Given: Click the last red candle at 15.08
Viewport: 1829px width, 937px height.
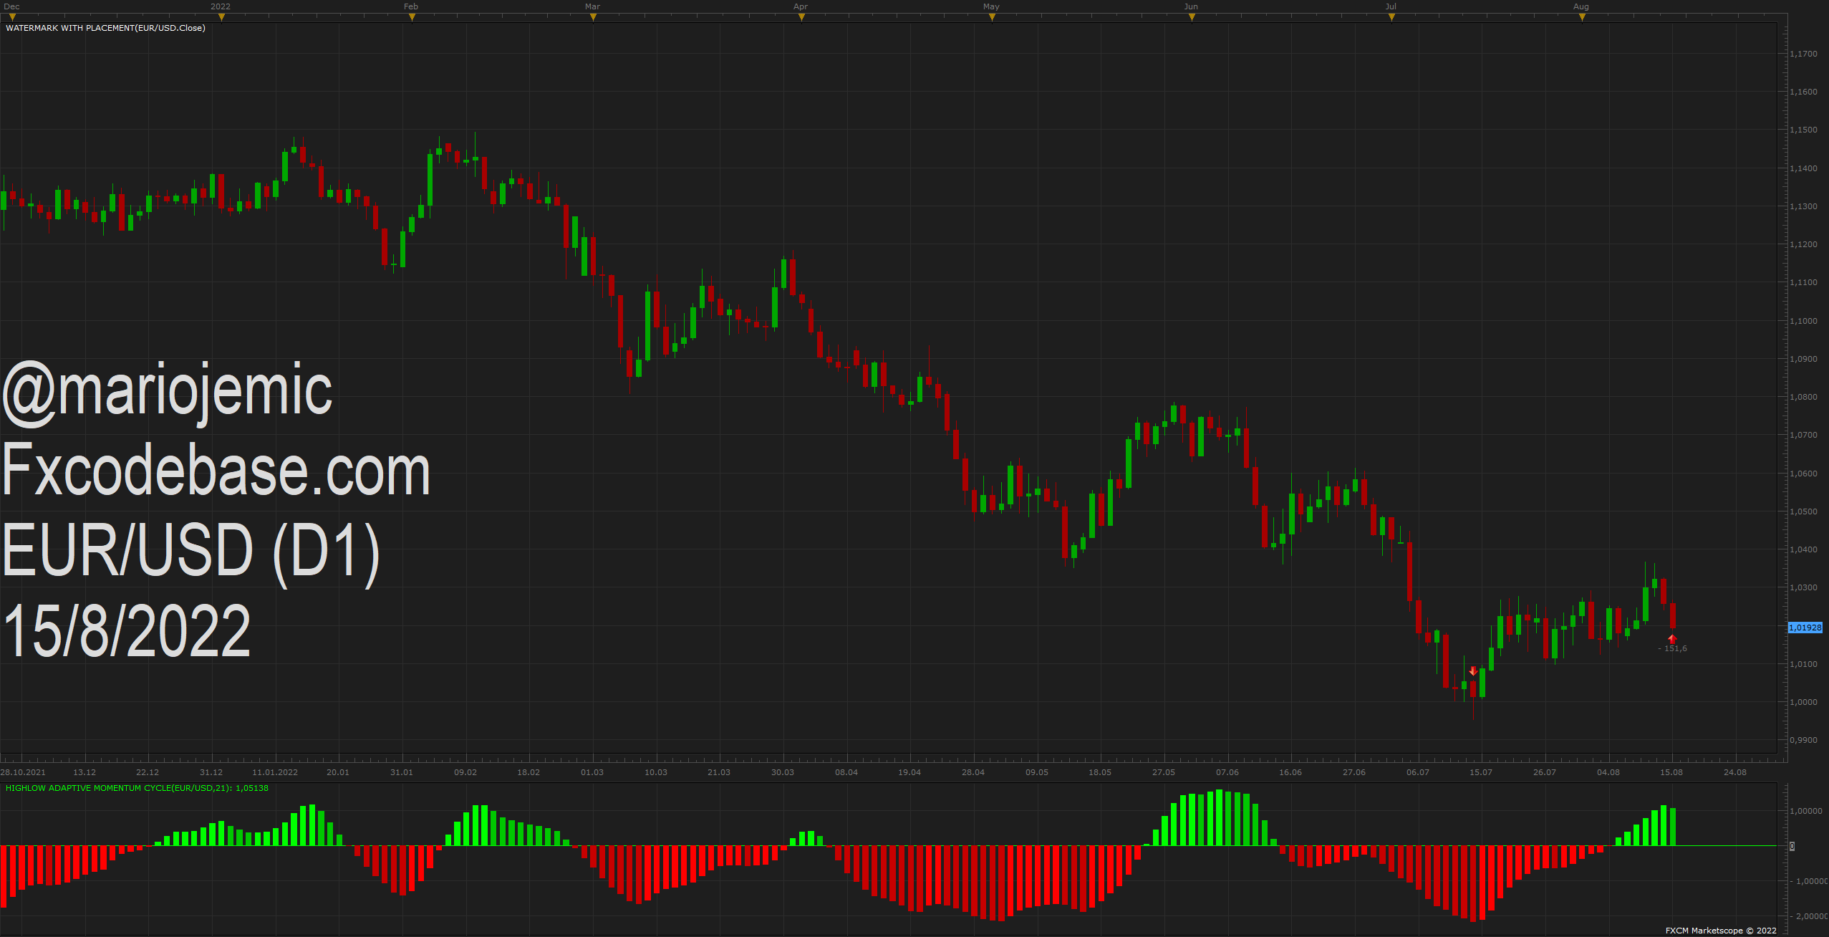Looking at the screenshot, I should (1673, 615).
